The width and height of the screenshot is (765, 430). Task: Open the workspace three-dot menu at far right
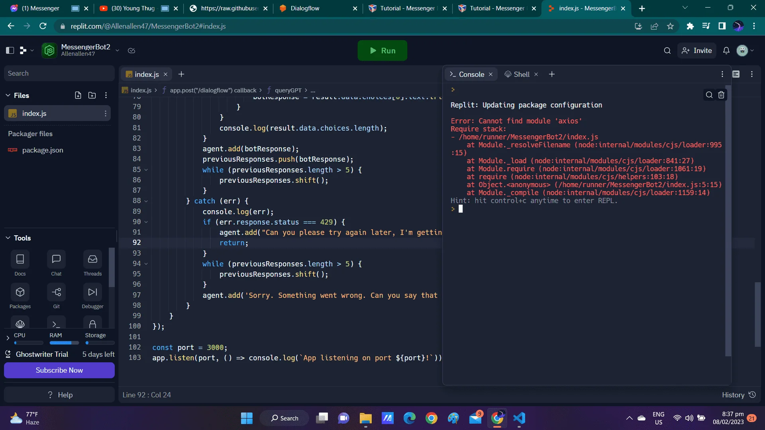(x=752, y=74)
